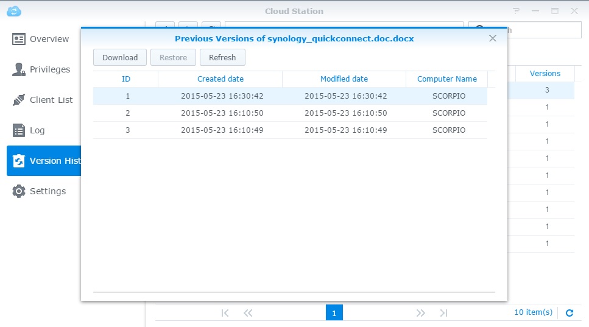The image size is (589, 327).
Task: Click the Versions column header
Action: [x=545, y=74]
